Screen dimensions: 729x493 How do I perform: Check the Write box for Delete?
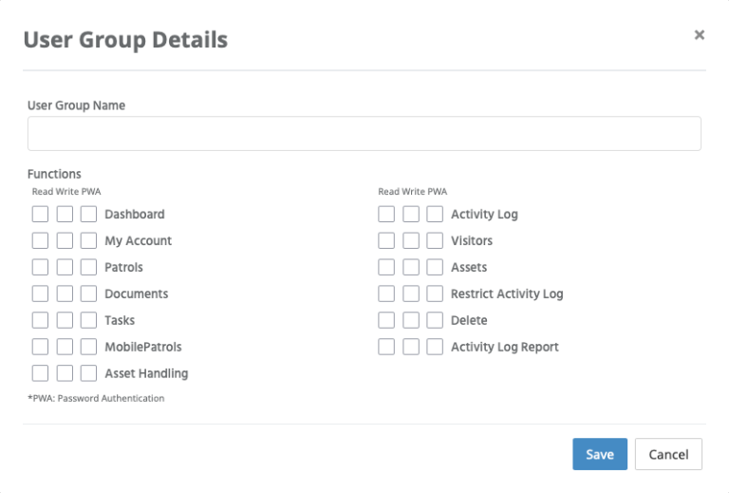[411, 320]
